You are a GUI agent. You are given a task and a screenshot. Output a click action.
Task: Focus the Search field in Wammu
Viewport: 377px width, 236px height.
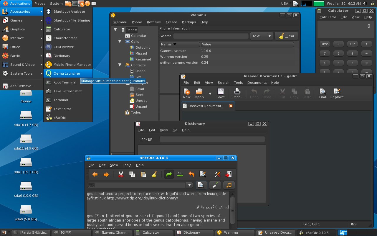click(211, 36)
